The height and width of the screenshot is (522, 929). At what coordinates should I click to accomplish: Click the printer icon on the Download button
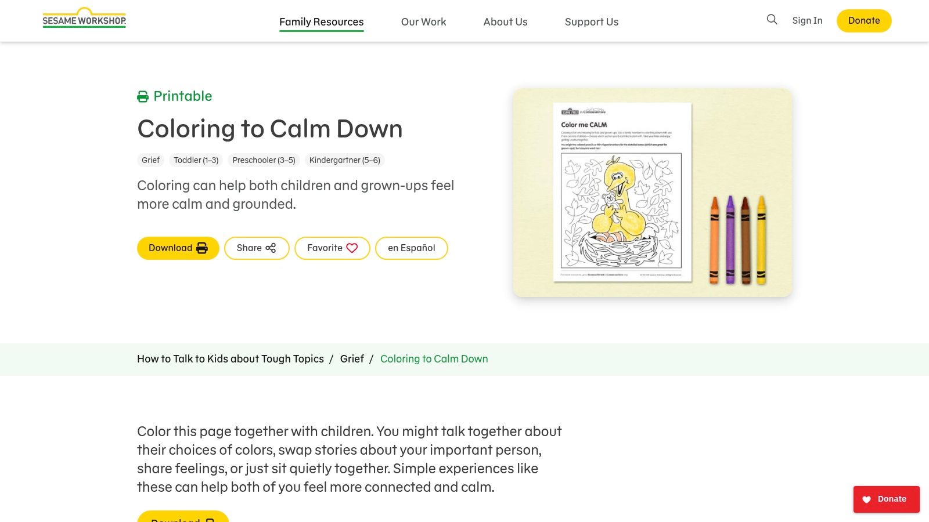pos(201,248)
